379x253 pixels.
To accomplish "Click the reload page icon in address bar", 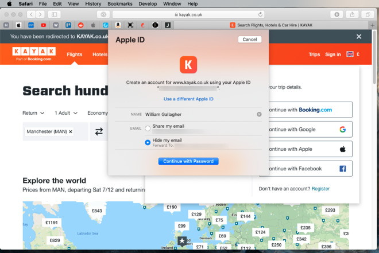I will (261, 14).
